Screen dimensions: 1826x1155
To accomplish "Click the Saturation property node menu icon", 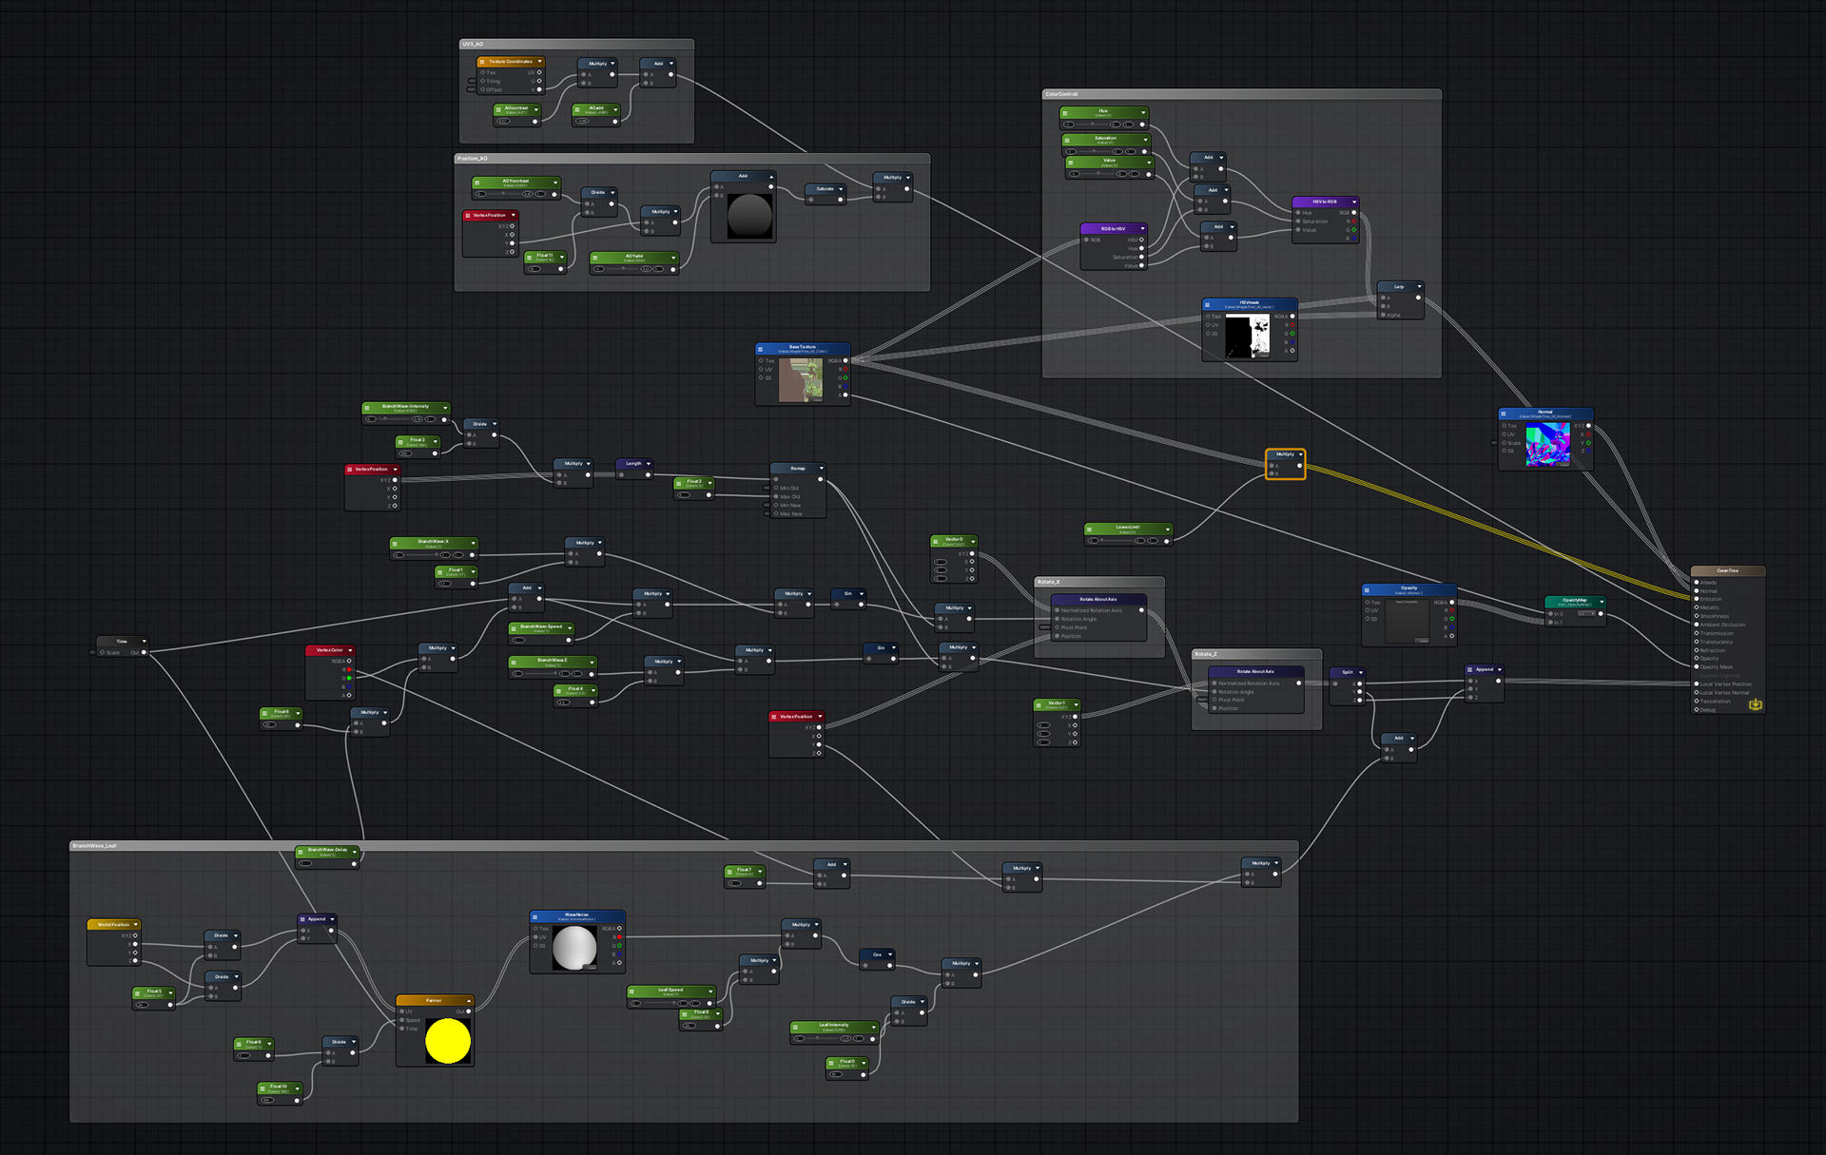I will (1067, 140).
